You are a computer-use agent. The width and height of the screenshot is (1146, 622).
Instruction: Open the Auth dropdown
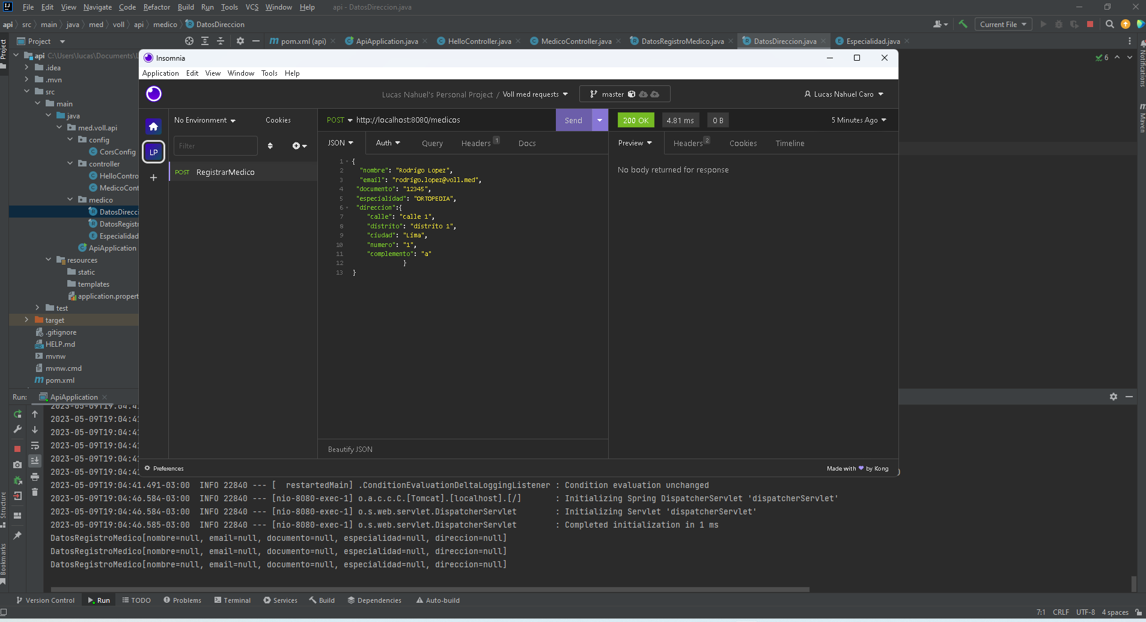[388, 143]
